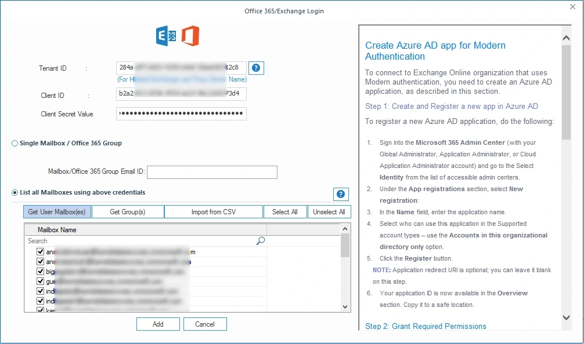Uncheck the 'gur' mailbox checkbox
The image size is (584, 344).
pyautogui.click(x=40, y=281)
